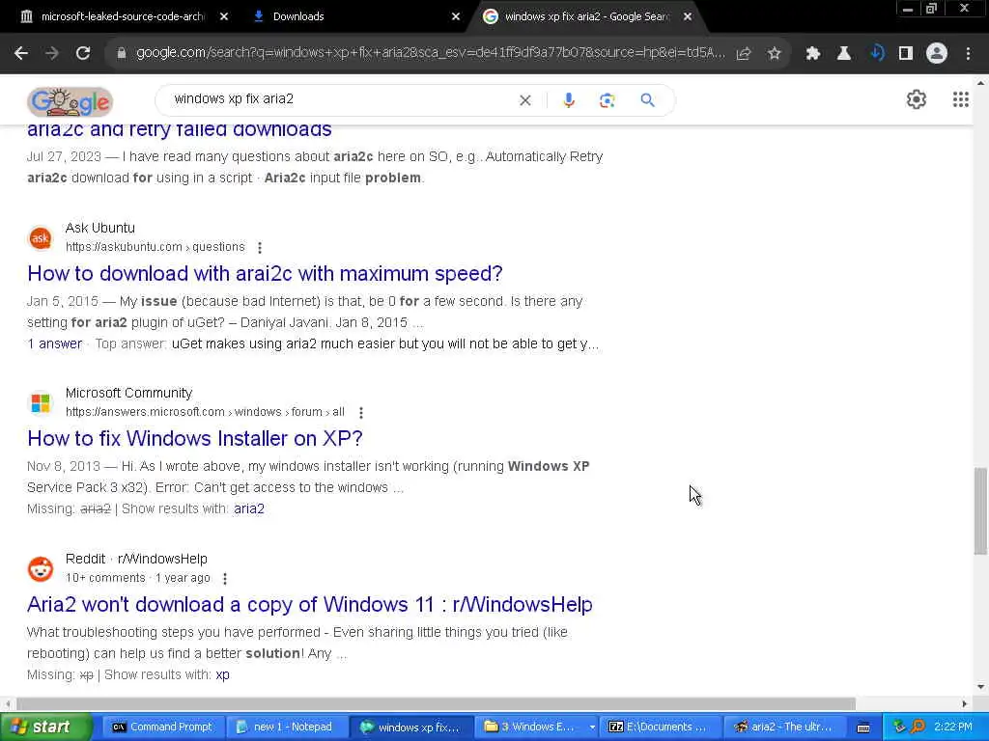Click the Microsoft Community favicon
989x741 pixels.
41,403
